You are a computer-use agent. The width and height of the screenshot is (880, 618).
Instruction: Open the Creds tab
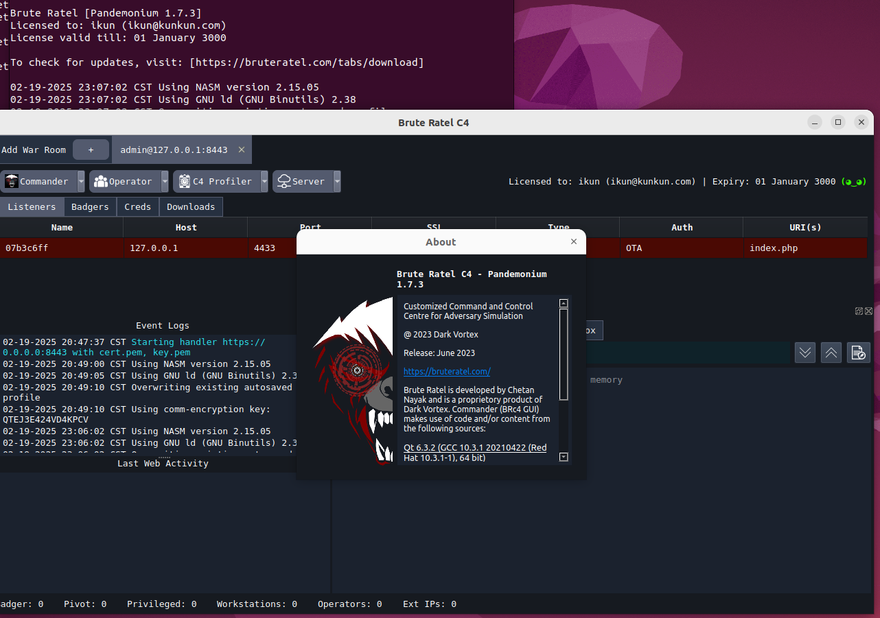click(138, 207)
